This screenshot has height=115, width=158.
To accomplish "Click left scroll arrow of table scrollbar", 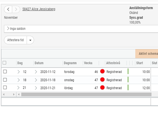I will 19,95.
